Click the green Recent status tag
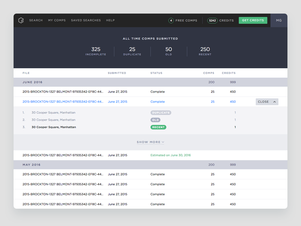The height and width of the screenshot is (226, 301). [x=158, y=127]
